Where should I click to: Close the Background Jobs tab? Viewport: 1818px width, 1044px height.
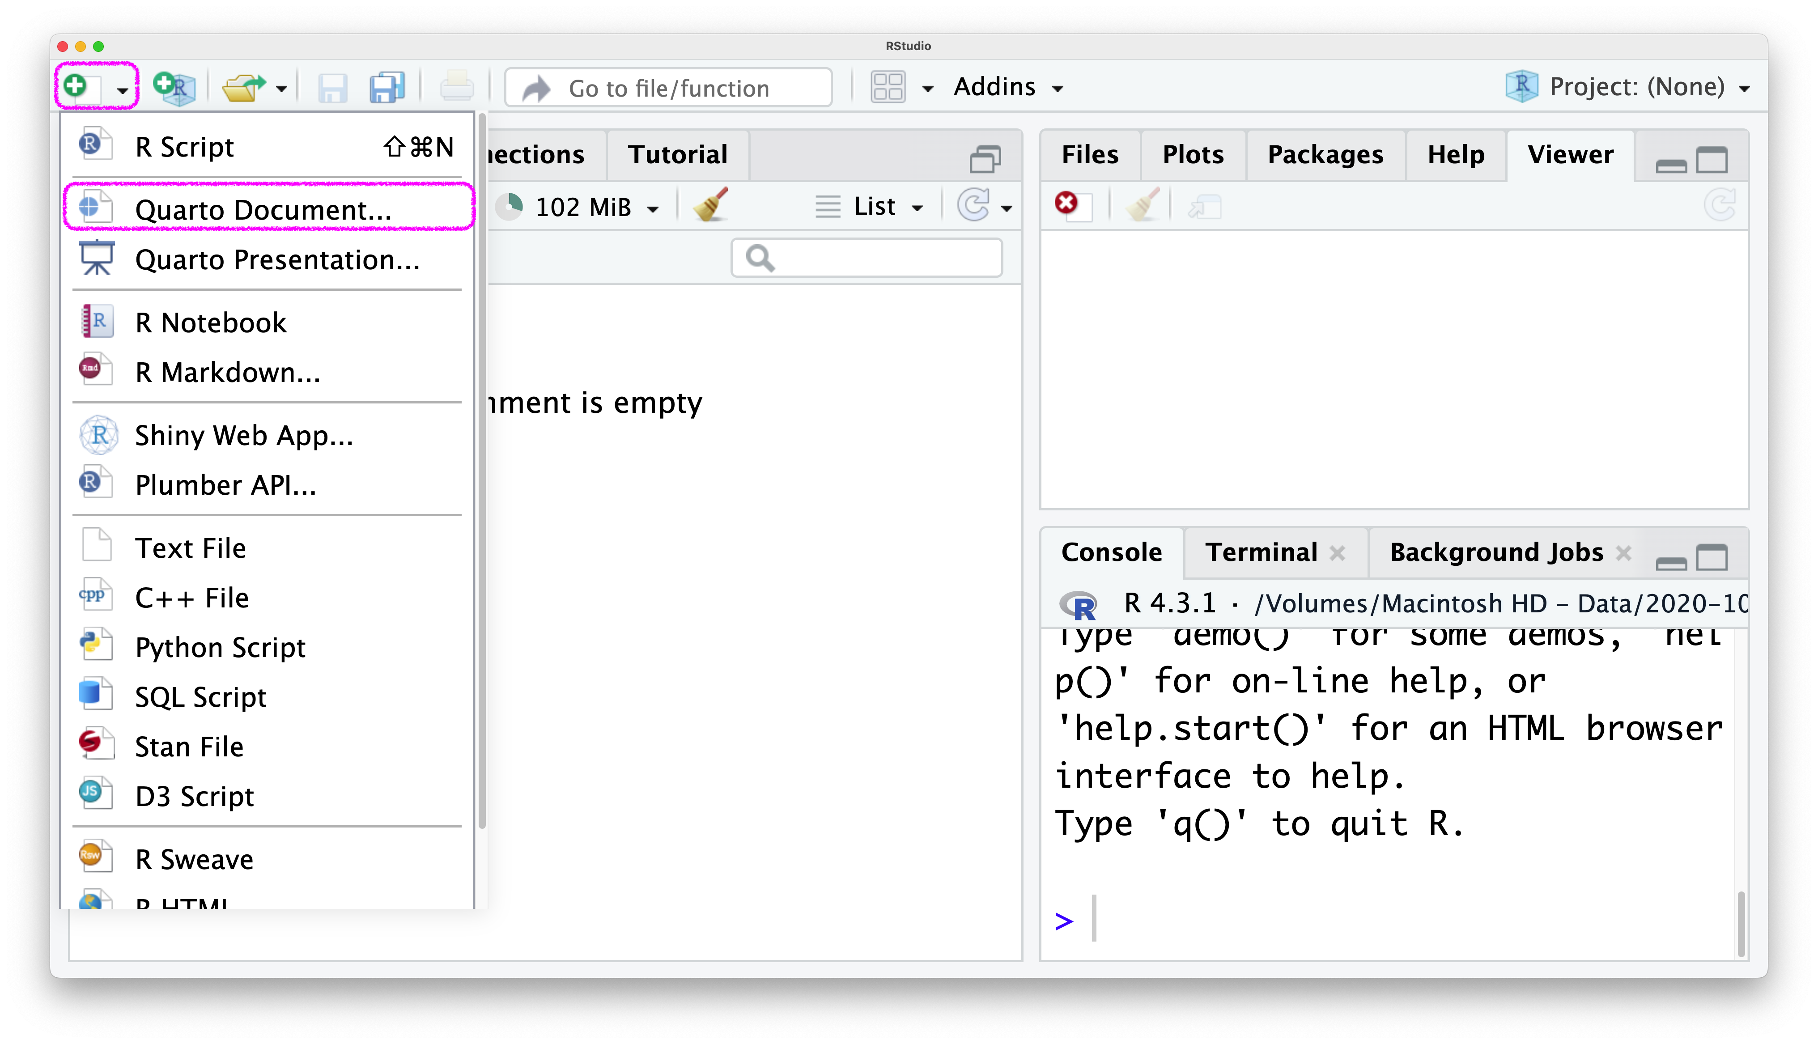click(x=1624, y=553)
